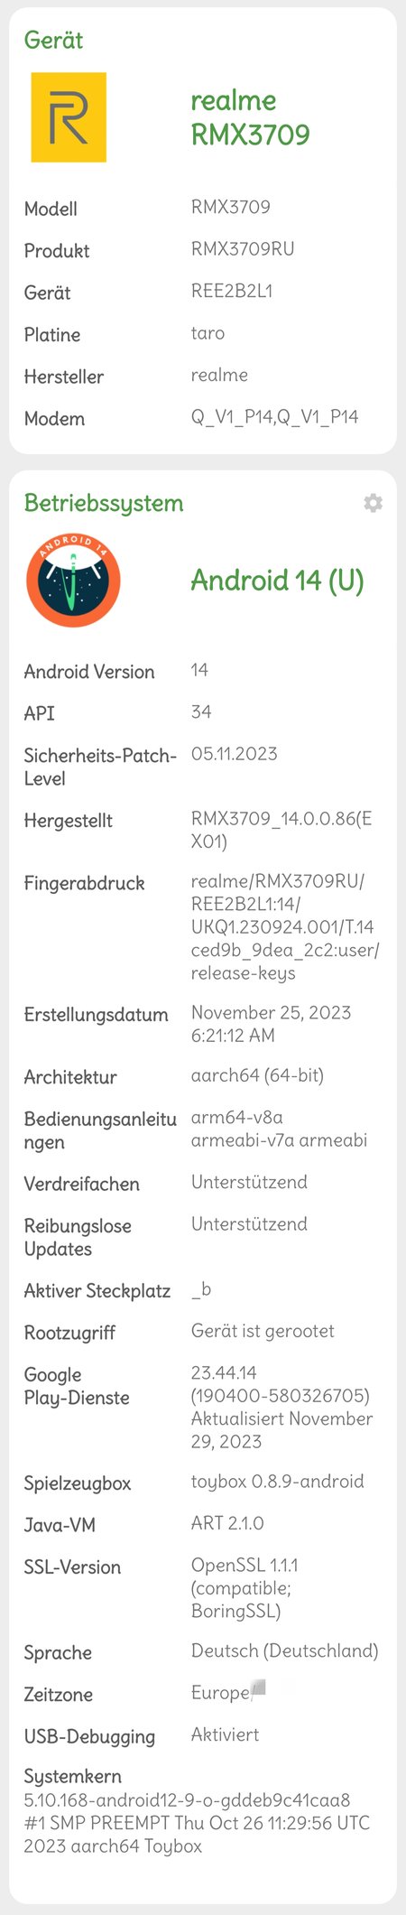
Task: Tap the Sprache Deutsch (Deutschland) entry
Action: (284, 1650)
